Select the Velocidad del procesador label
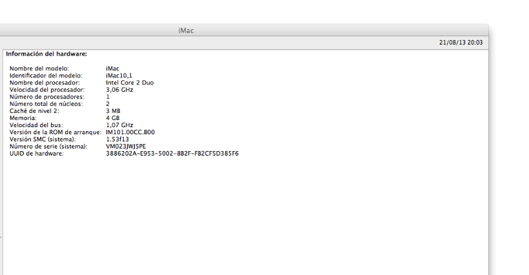 47,90
